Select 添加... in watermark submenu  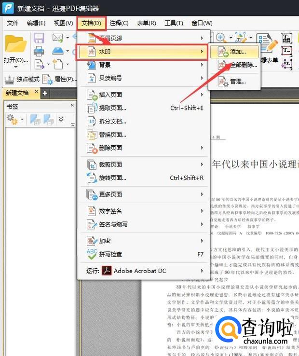[x=234, y=52]
